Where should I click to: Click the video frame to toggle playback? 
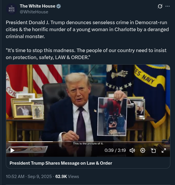[x=88, y=103]
